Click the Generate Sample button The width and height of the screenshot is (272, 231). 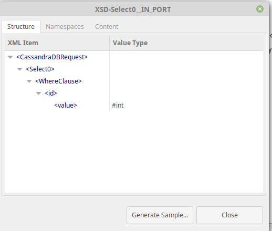pos(160,215)
